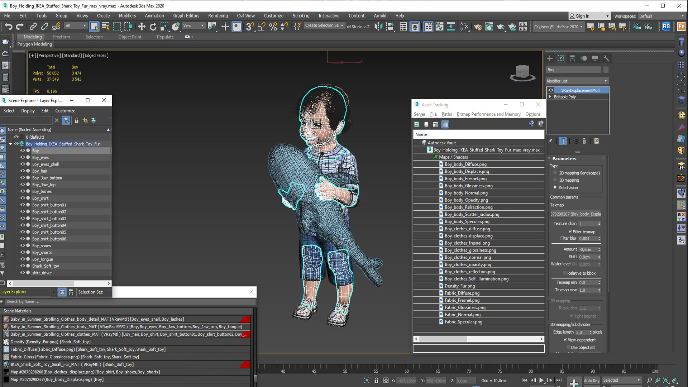Open the Create tab in command panel
Screen dimensions: 688x387
[x=550, y=58]
